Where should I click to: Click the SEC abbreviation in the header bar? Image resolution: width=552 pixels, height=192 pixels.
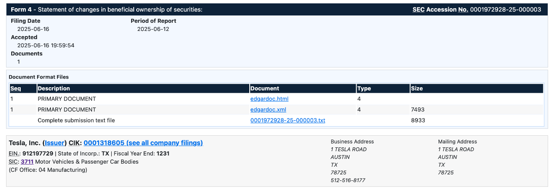418,9
